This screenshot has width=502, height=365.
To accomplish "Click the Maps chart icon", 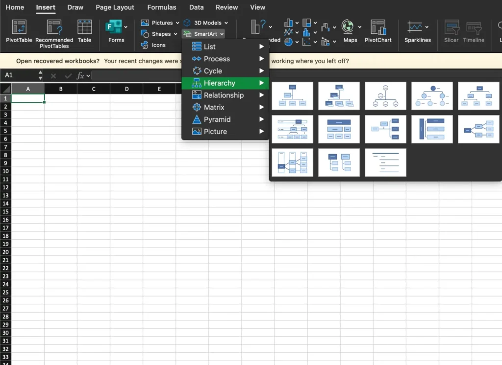I will (348, 26).
